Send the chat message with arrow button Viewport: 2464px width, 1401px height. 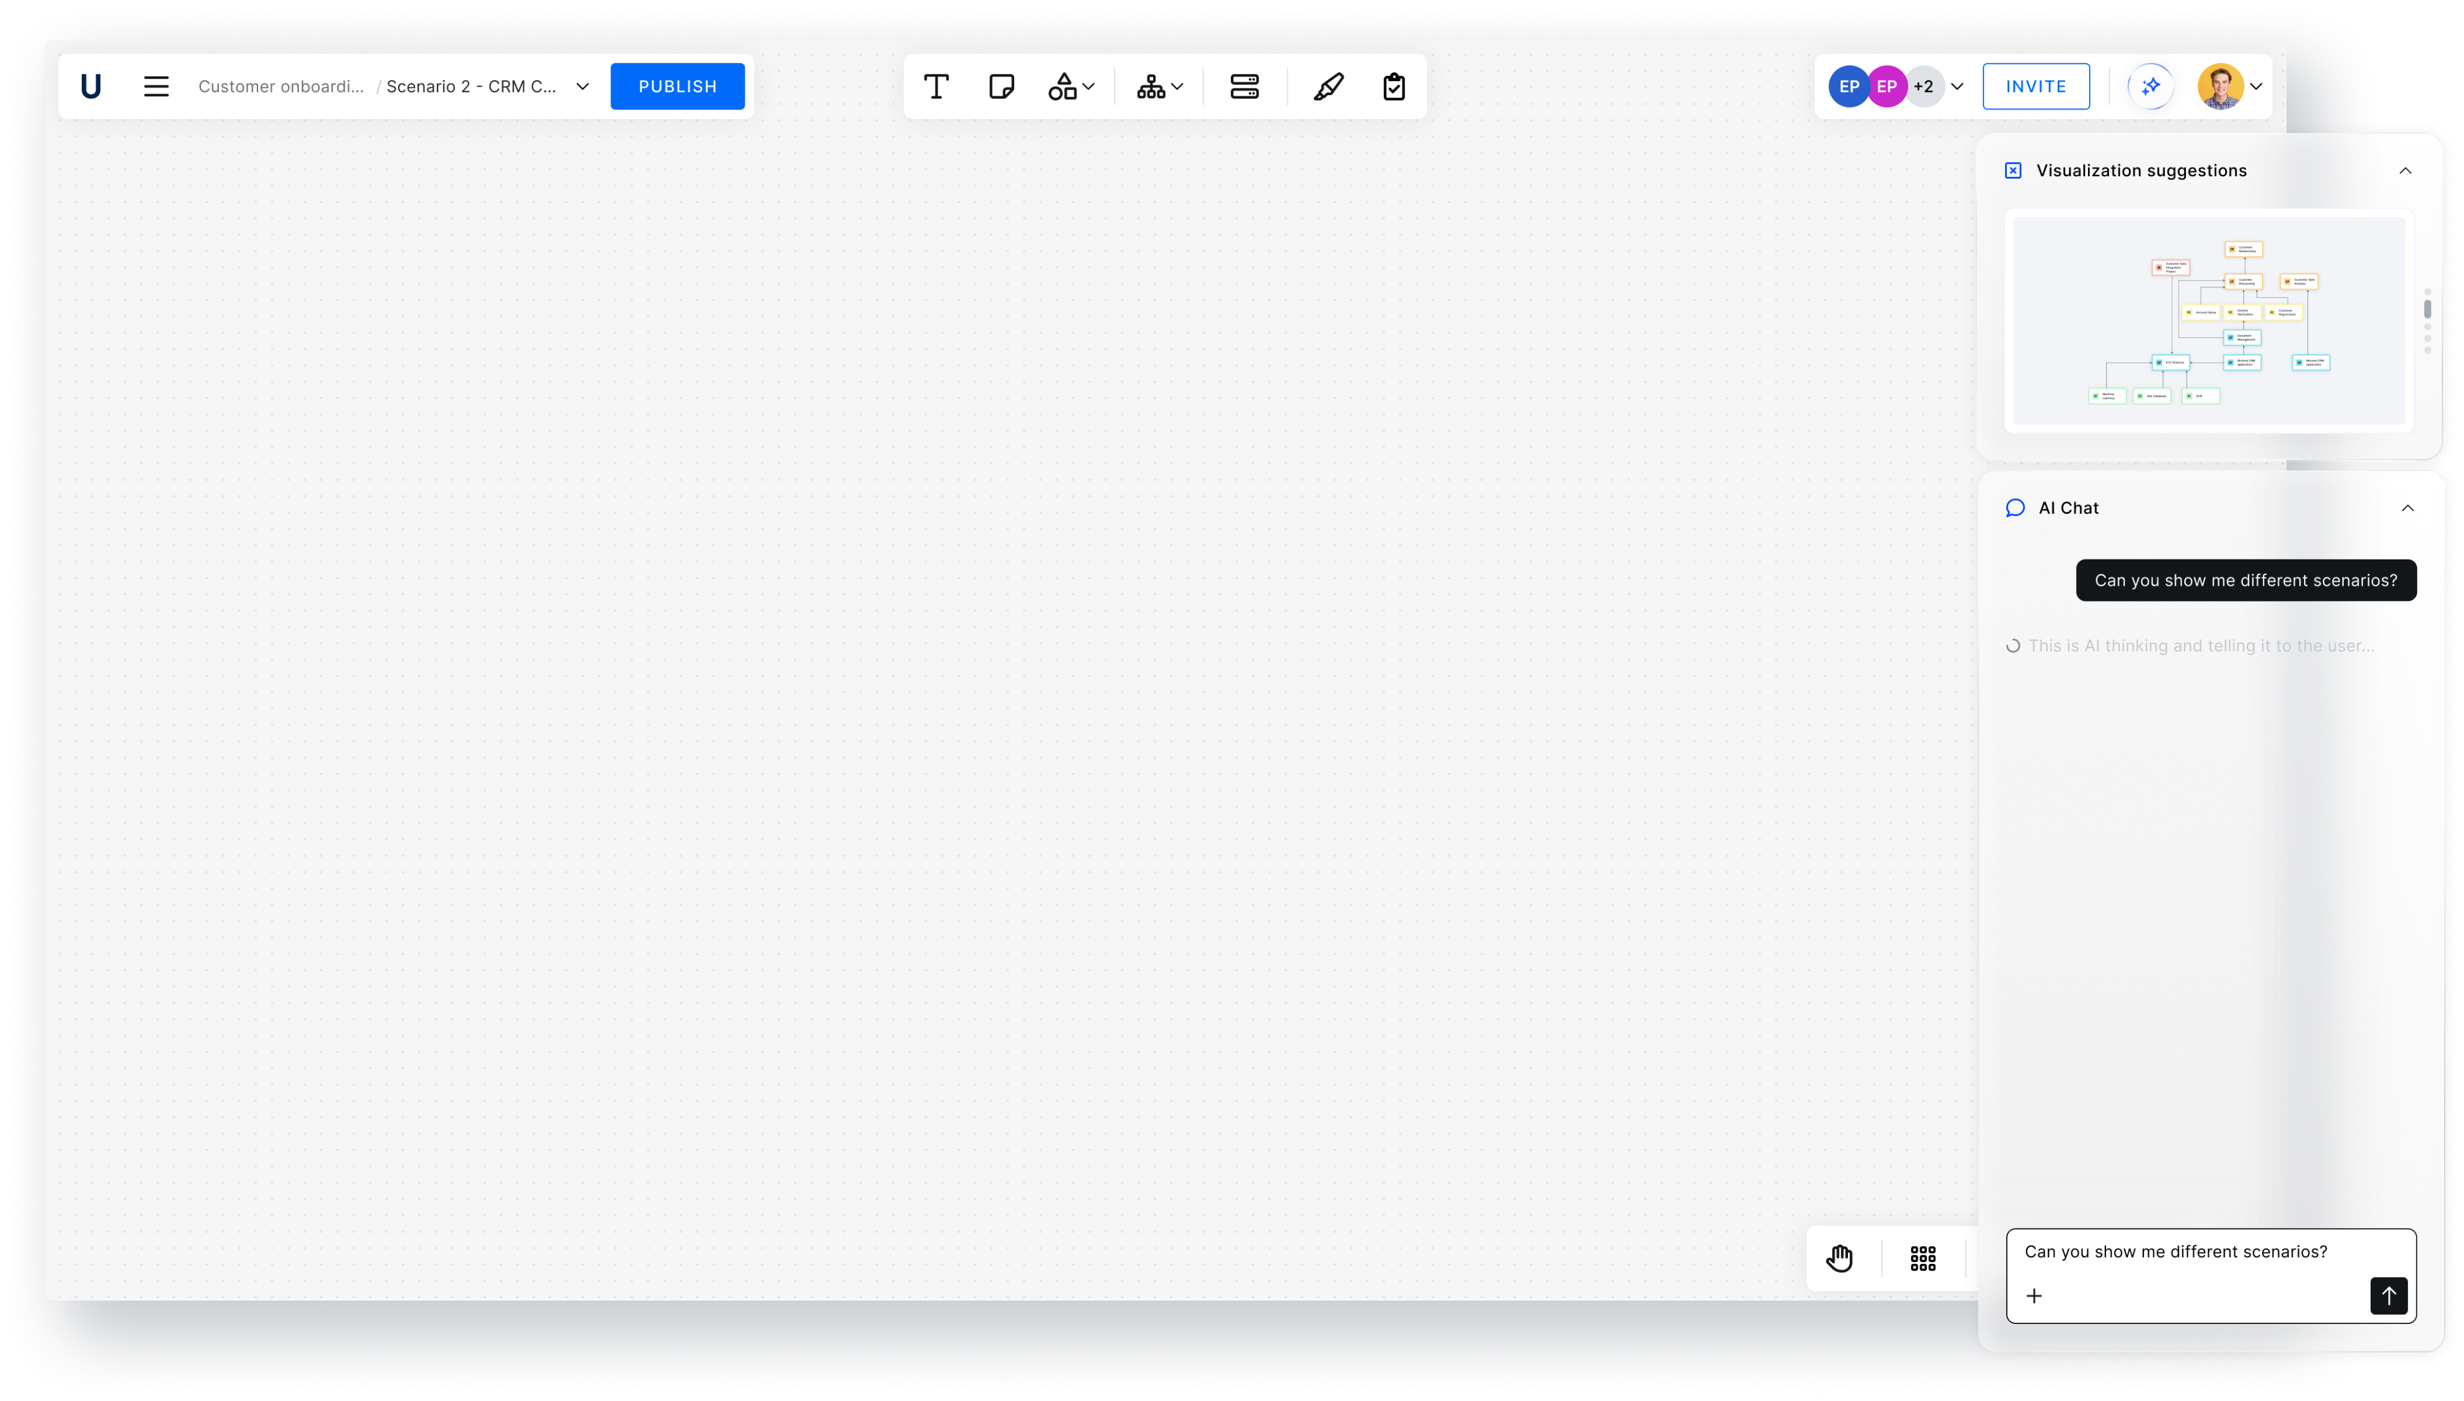pos(2388,1296)
